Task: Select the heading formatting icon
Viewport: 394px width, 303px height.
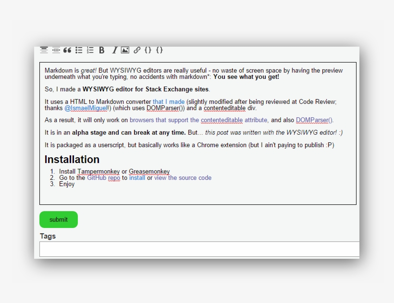Action: (44, 50)
